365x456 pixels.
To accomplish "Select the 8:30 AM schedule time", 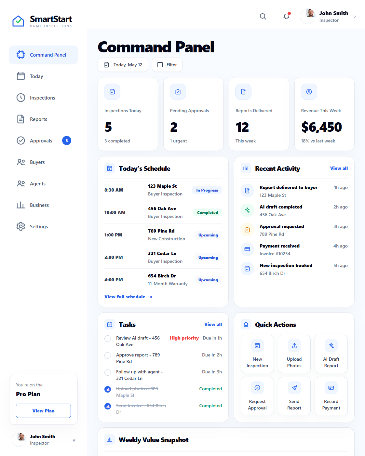I will coord(114,190).
